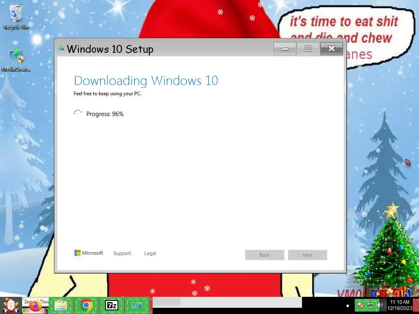Switch to Firefox in the taskbar
The width and height of the screenshot is (419, 314).
click(x=35, y=305)
